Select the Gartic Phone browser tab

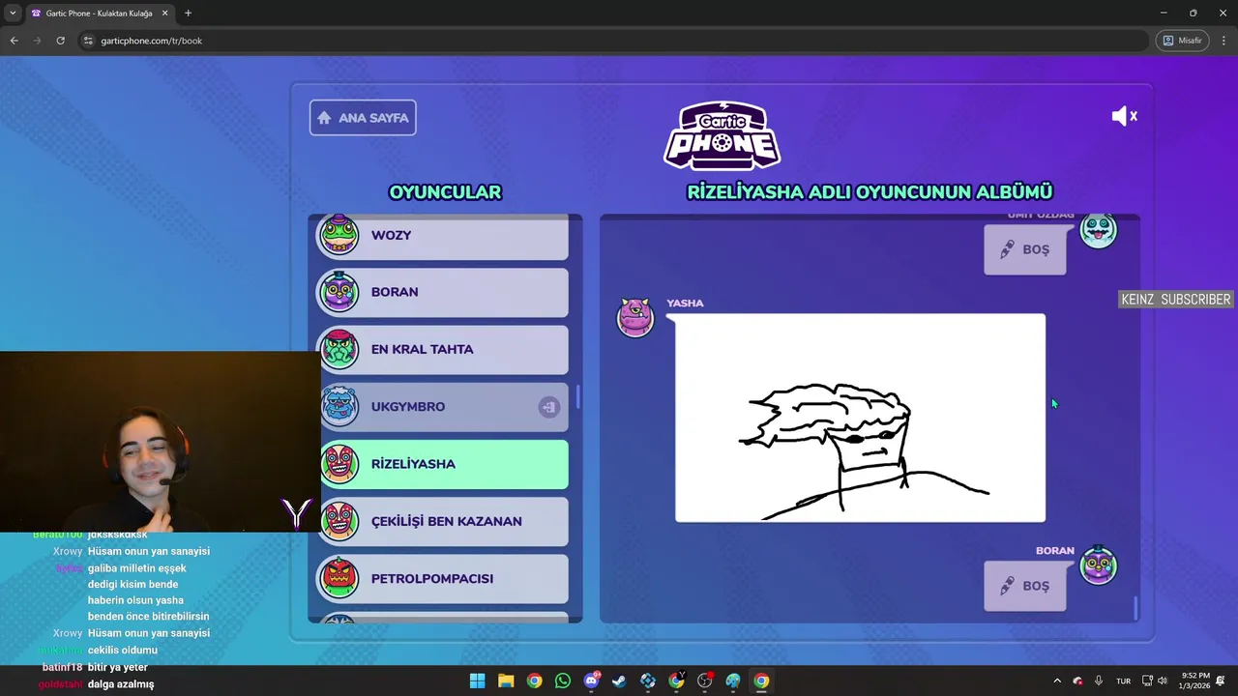pyautogui.click(x=99, y=14)
